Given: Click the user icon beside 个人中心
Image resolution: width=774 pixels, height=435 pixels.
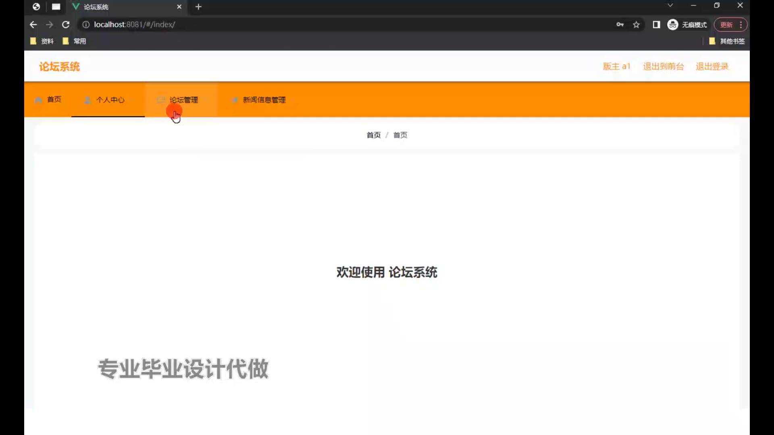Looking at the screenshot, I should point(87,100).
